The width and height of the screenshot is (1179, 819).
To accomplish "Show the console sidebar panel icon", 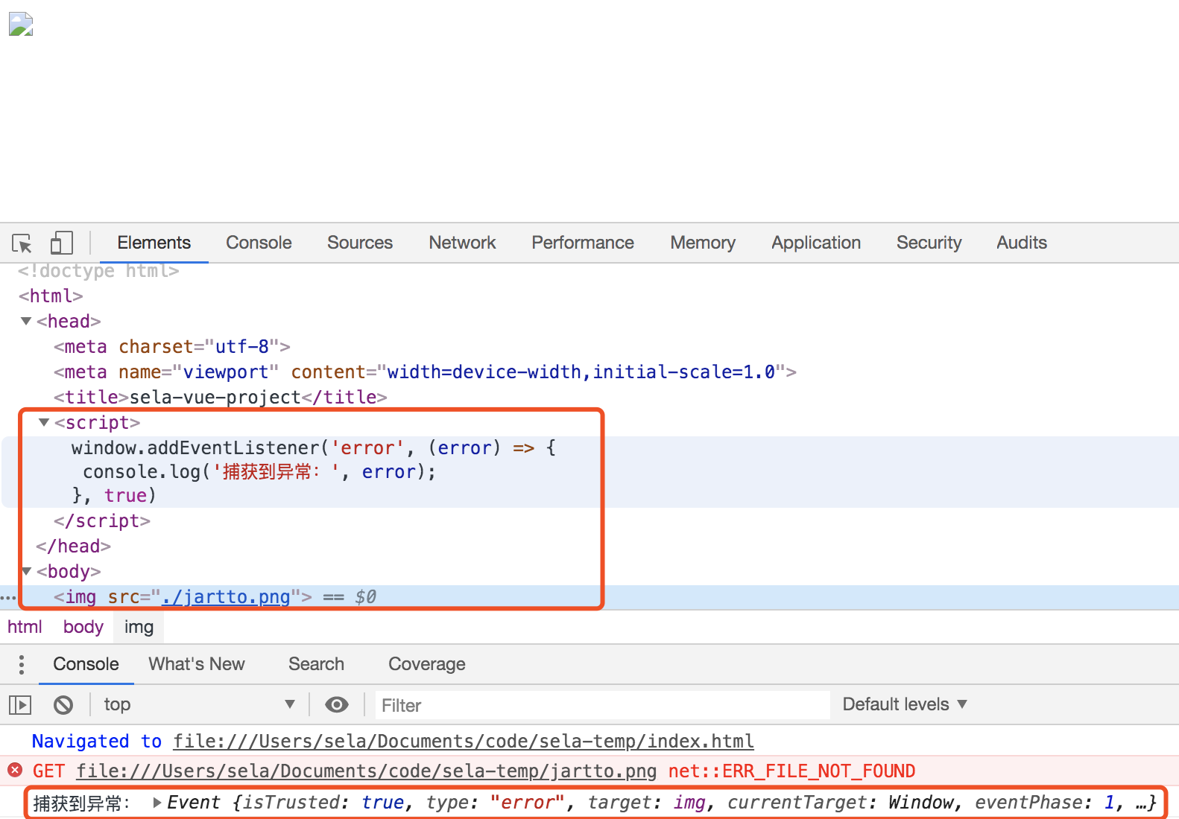I will point(20,704).
